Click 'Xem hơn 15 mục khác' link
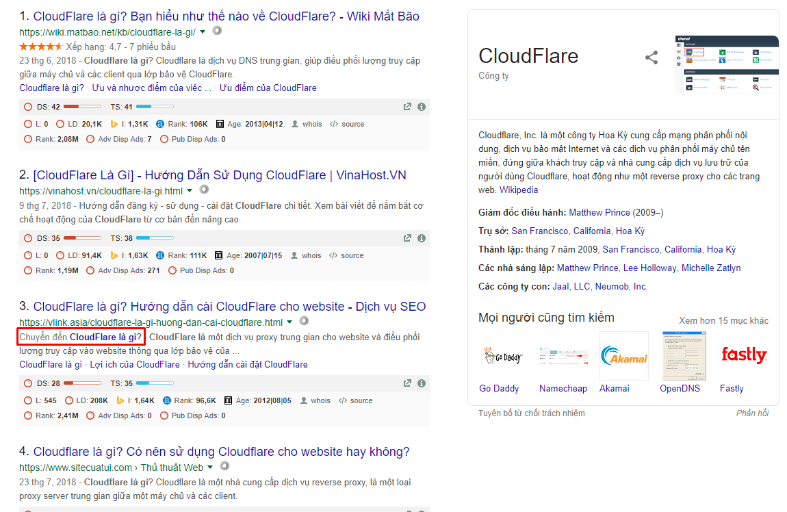 pos(723,321)
